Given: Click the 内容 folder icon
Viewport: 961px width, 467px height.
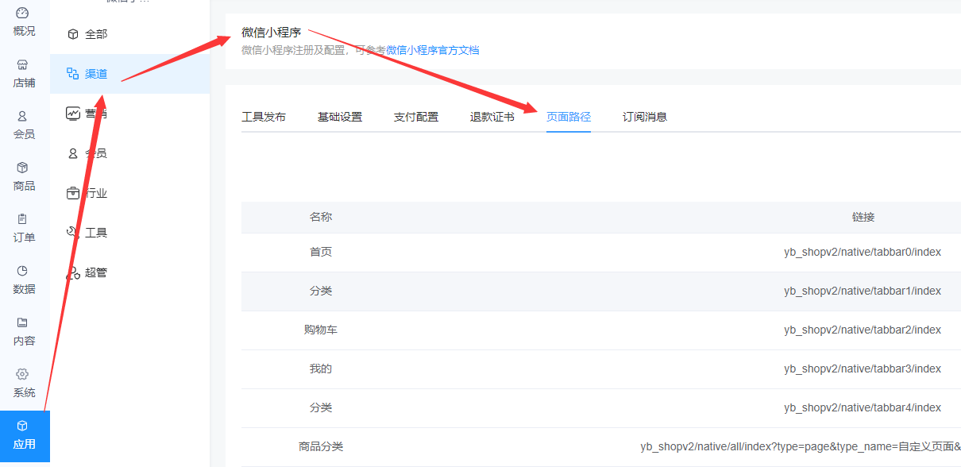Looking at the screenshot, I should click(22, 322).
